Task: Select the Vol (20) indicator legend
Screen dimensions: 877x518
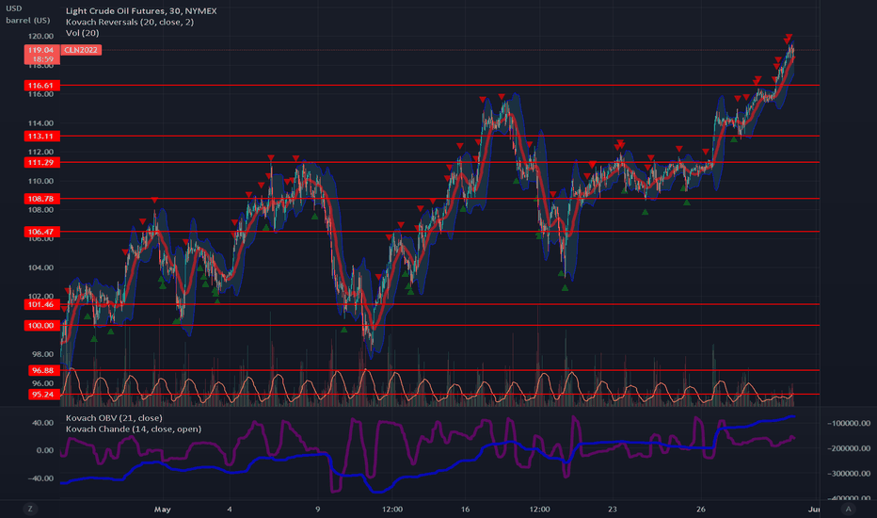Action: [82, 33]
